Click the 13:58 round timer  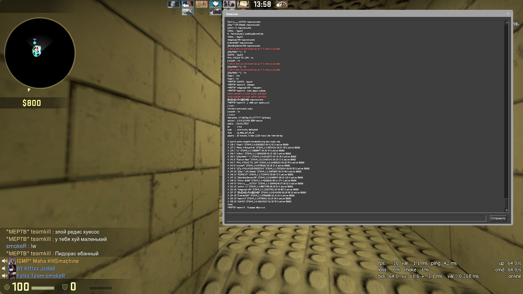(262, 4)
